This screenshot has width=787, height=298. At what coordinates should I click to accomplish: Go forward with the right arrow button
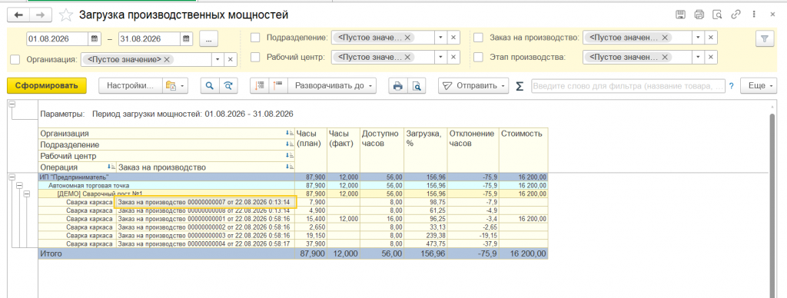(41, 15)
